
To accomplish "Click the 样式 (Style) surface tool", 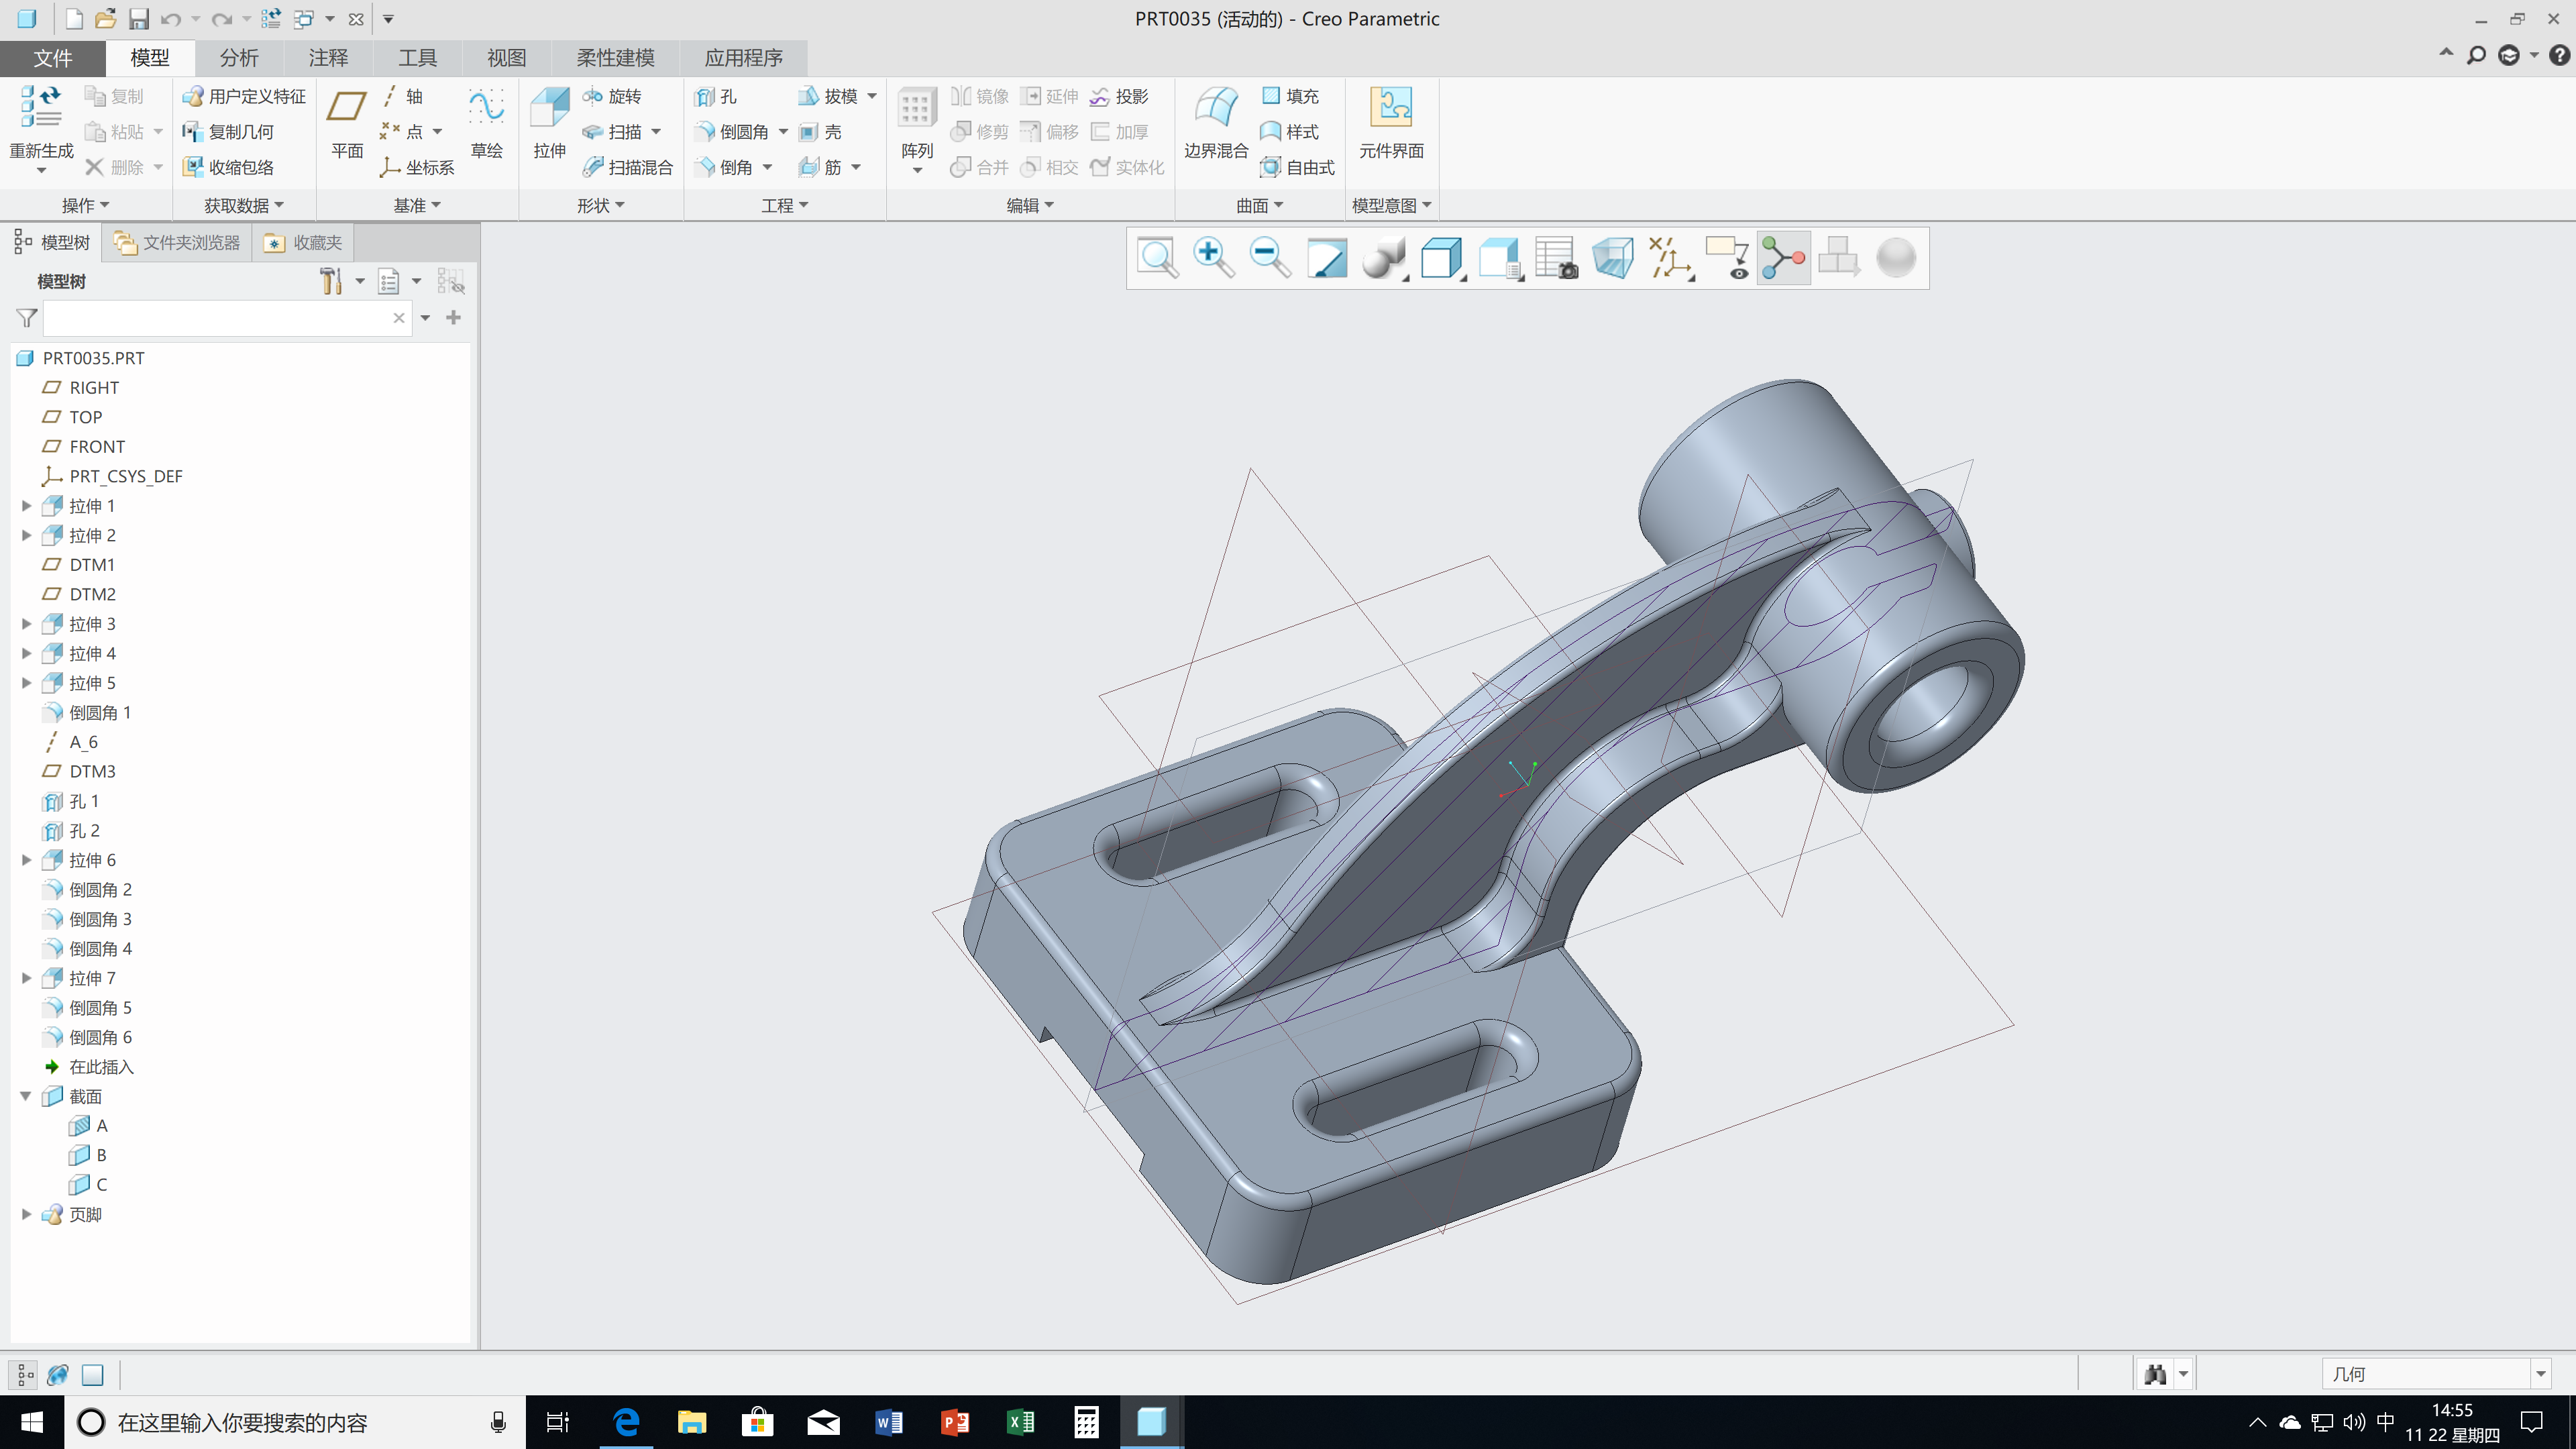I will click(1290, 132).
